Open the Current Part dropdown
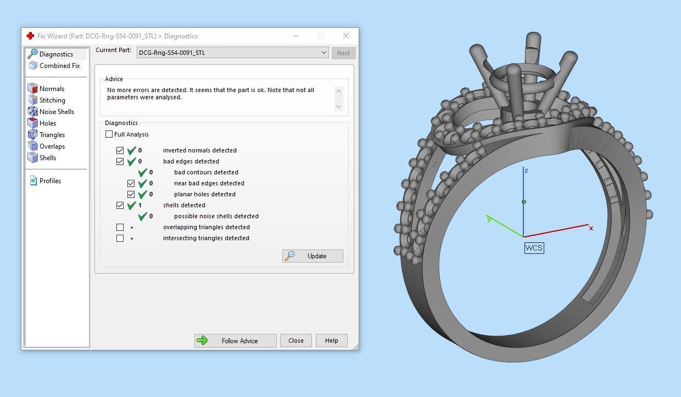This screenshot has height=397, width=681. point(233,53)
